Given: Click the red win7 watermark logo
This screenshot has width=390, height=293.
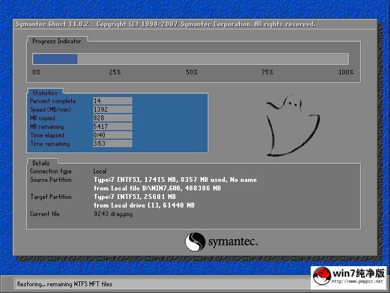Looking at the screenshot, I should coord(322,277).
